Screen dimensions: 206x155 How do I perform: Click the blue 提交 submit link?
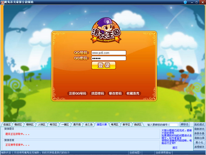pos(175,148)
